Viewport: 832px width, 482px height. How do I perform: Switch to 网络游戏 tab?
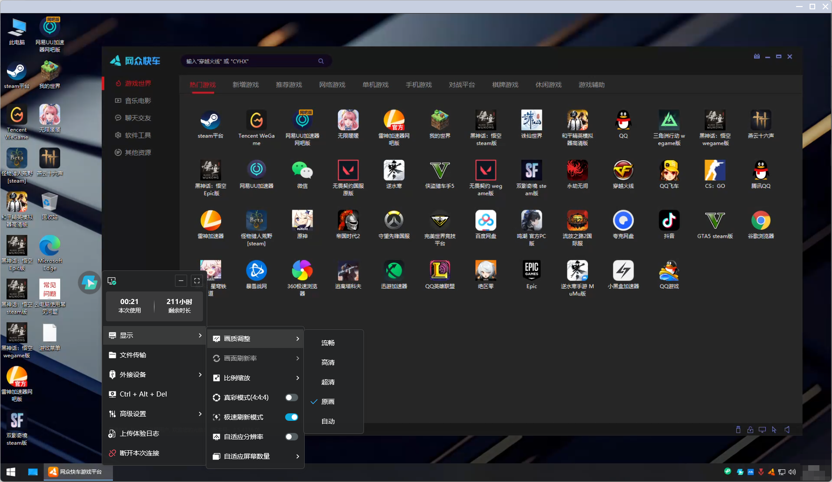tap(332, 85)
